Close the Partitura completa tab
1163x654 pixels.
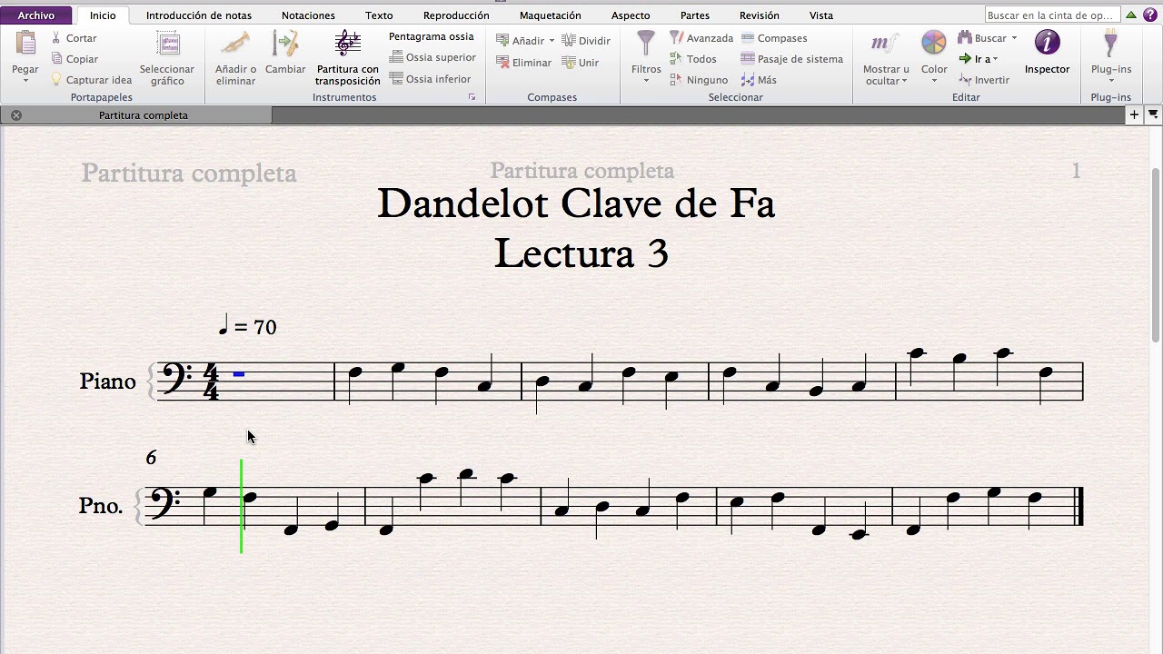tap(16, 115)
